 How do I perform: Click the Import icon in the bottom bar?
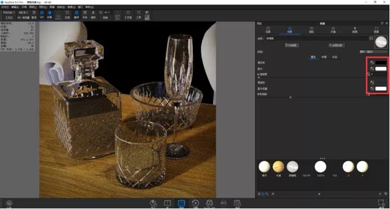click(x=153, y=203)
